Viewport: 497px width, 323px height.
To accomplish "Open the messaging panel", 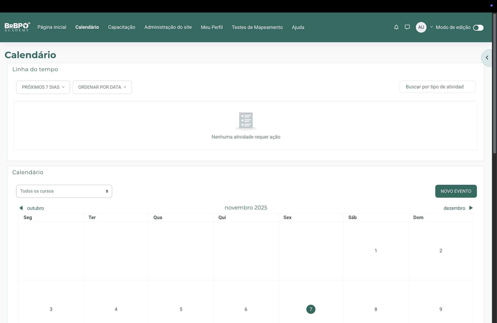I will (407, 27).
